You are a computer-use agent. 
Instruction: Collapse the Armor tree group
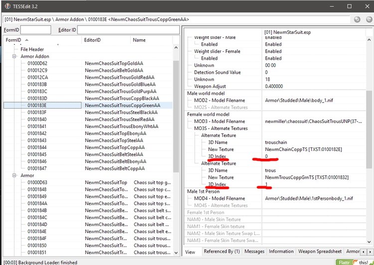pos(14,175)
